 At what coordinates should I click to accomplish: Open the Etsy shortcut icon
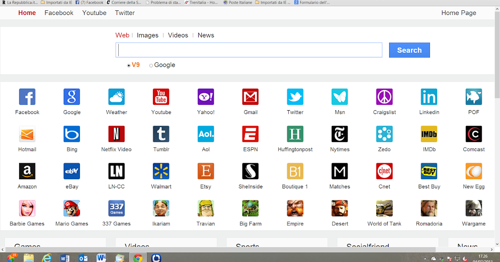[206, 171]
